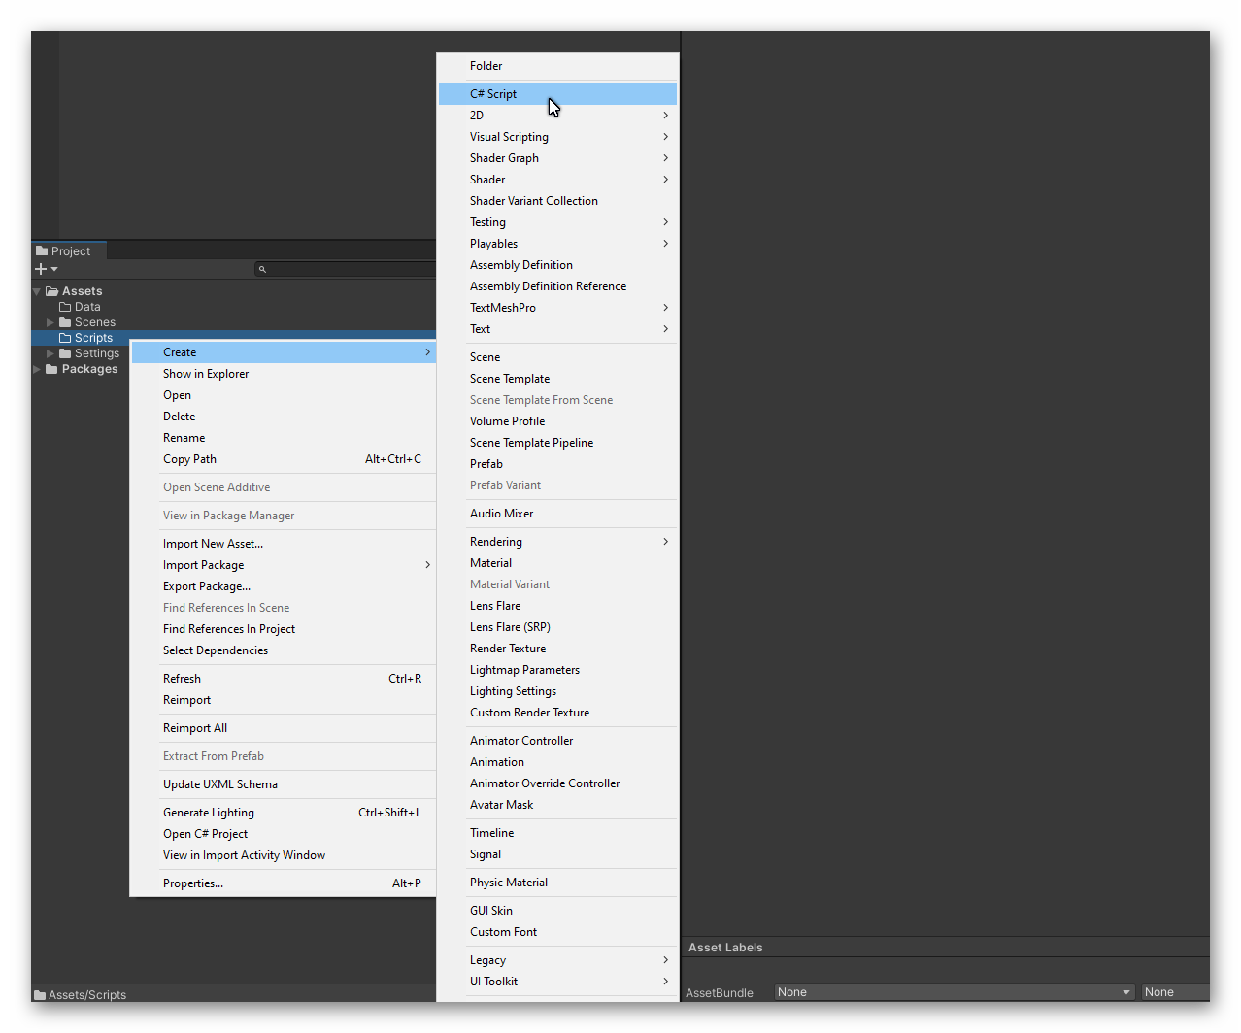Expand the Packages folder arrow
This screenshot has width=1241, height=1033.
(x=37, y=369)
